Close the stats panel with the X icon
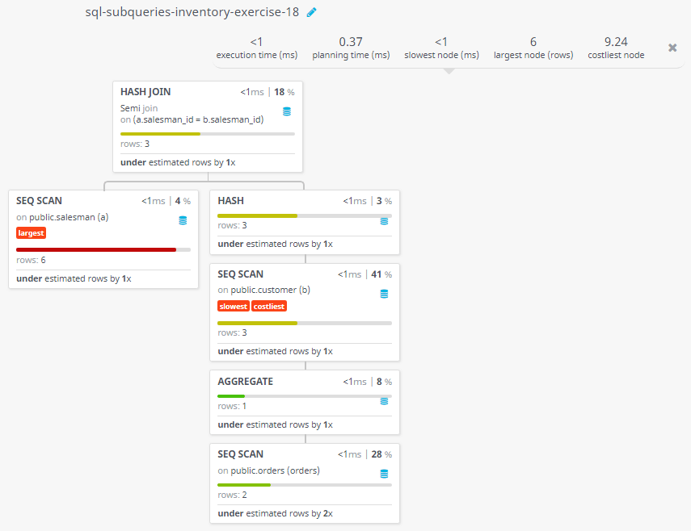691x531 pixels. coord(672,48)
